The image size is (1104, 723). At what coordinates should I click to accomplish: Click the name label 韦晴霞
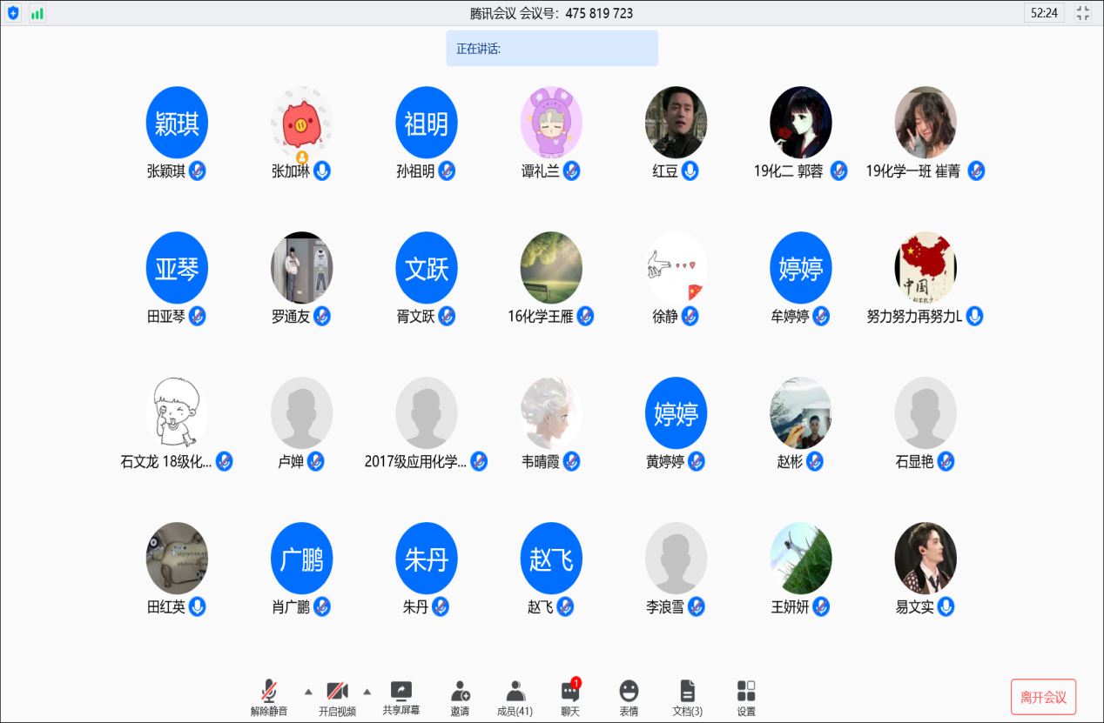[x=541, y=462]
